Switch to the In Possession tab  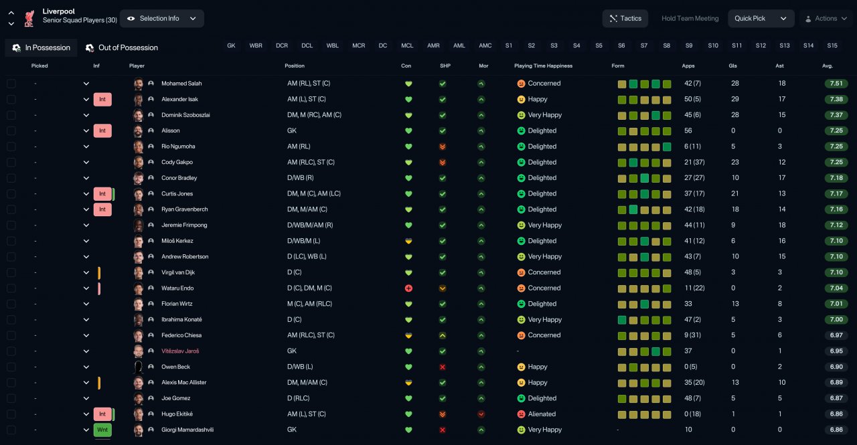point(41,48)
